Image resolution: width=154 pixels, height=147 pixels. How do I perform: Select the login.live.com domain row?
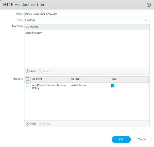pos(87,33)
